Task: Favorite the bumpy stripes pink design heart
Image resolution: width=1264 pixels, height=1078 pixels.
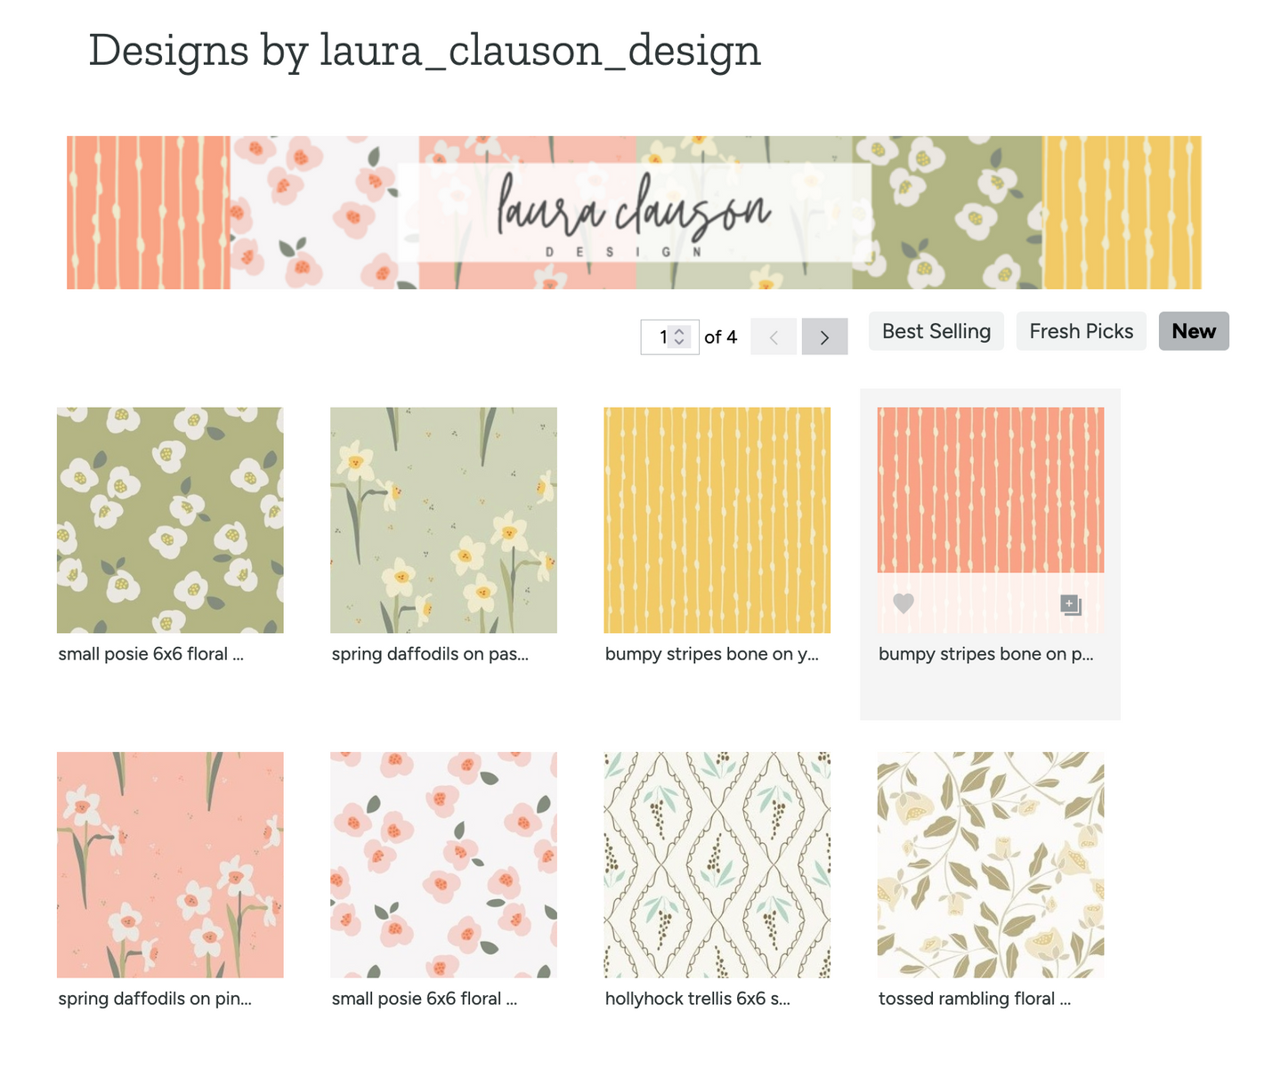Action: (903, 604)
